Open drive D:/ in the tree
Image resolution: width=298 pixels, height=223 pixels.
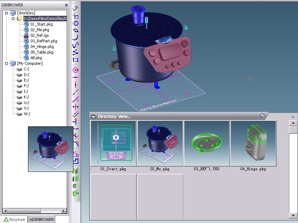27,75
